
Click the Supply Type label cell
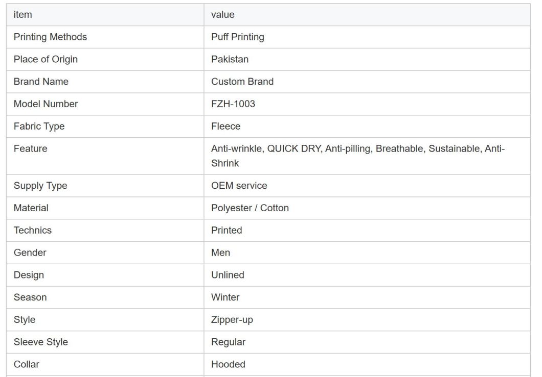click(x=105, y=186)
